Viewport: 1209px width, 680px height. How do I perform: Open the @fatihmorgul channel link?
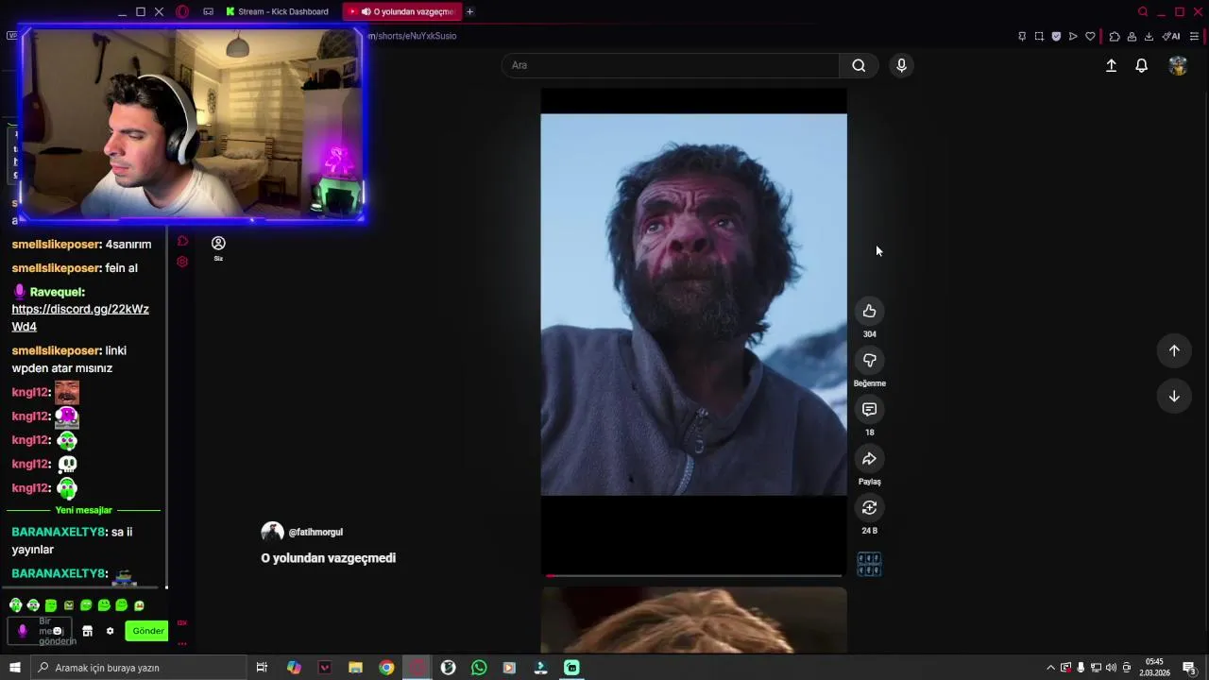tap(315, 532)
